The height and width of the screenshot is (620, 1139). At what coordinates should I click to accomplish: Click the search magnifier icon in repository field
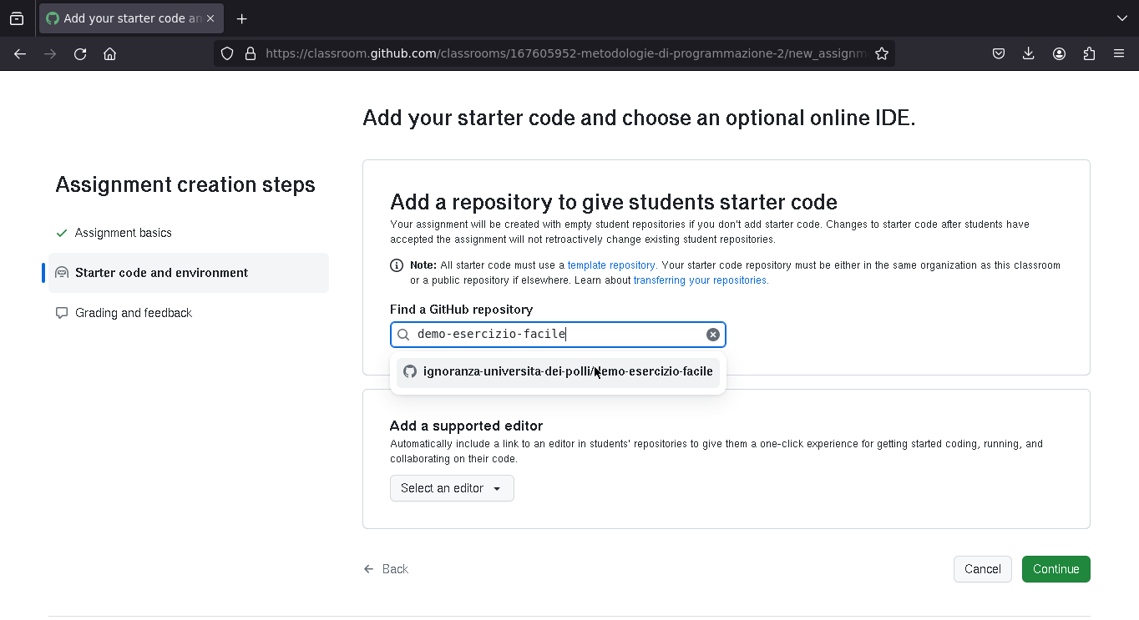(403, 335)
